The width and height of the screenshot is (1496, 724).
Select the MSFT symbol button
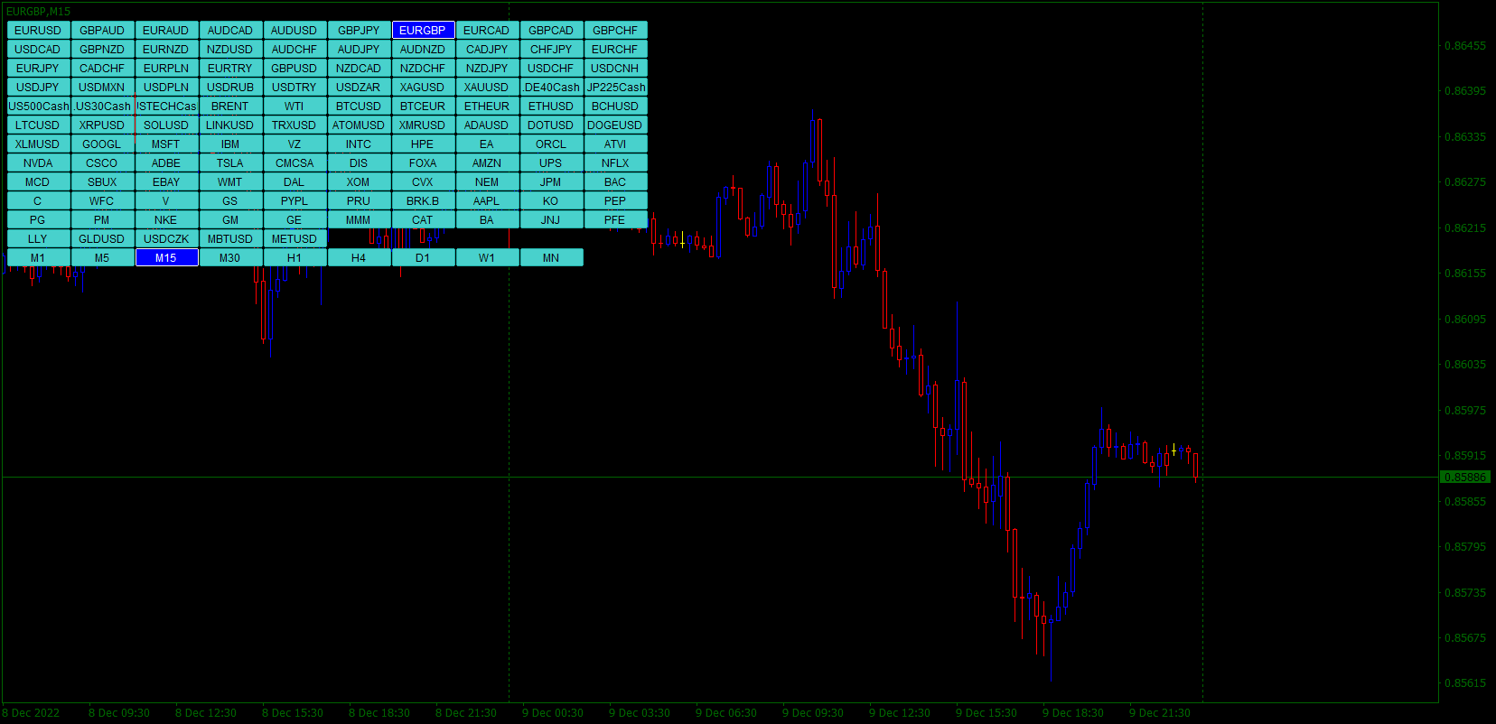(166, 144)
